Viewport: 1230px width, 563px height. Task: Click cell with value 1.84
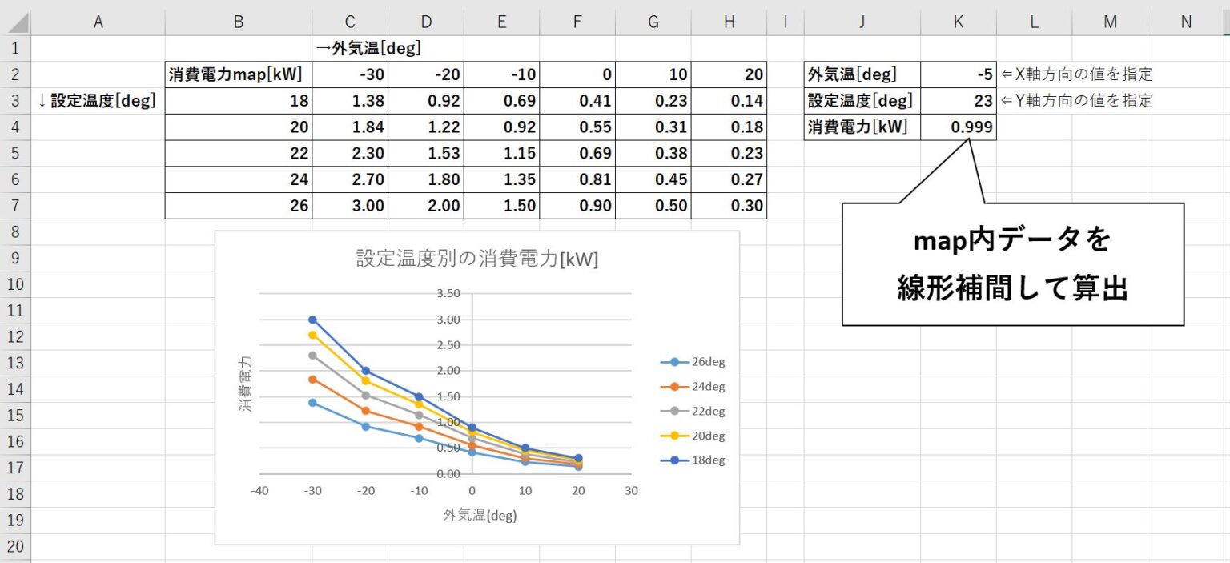350,127
